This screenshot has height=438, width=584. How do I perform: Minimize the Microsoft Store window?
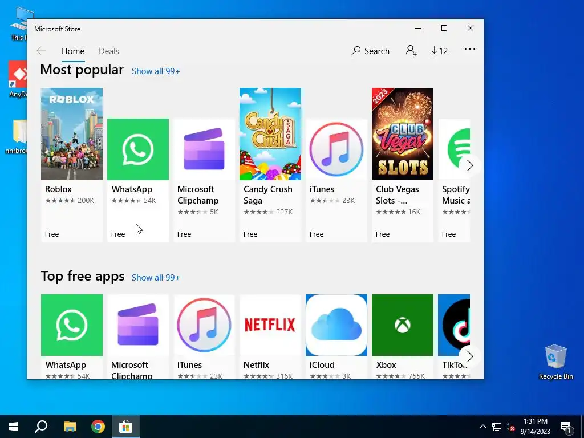click(x=418, y=29)
